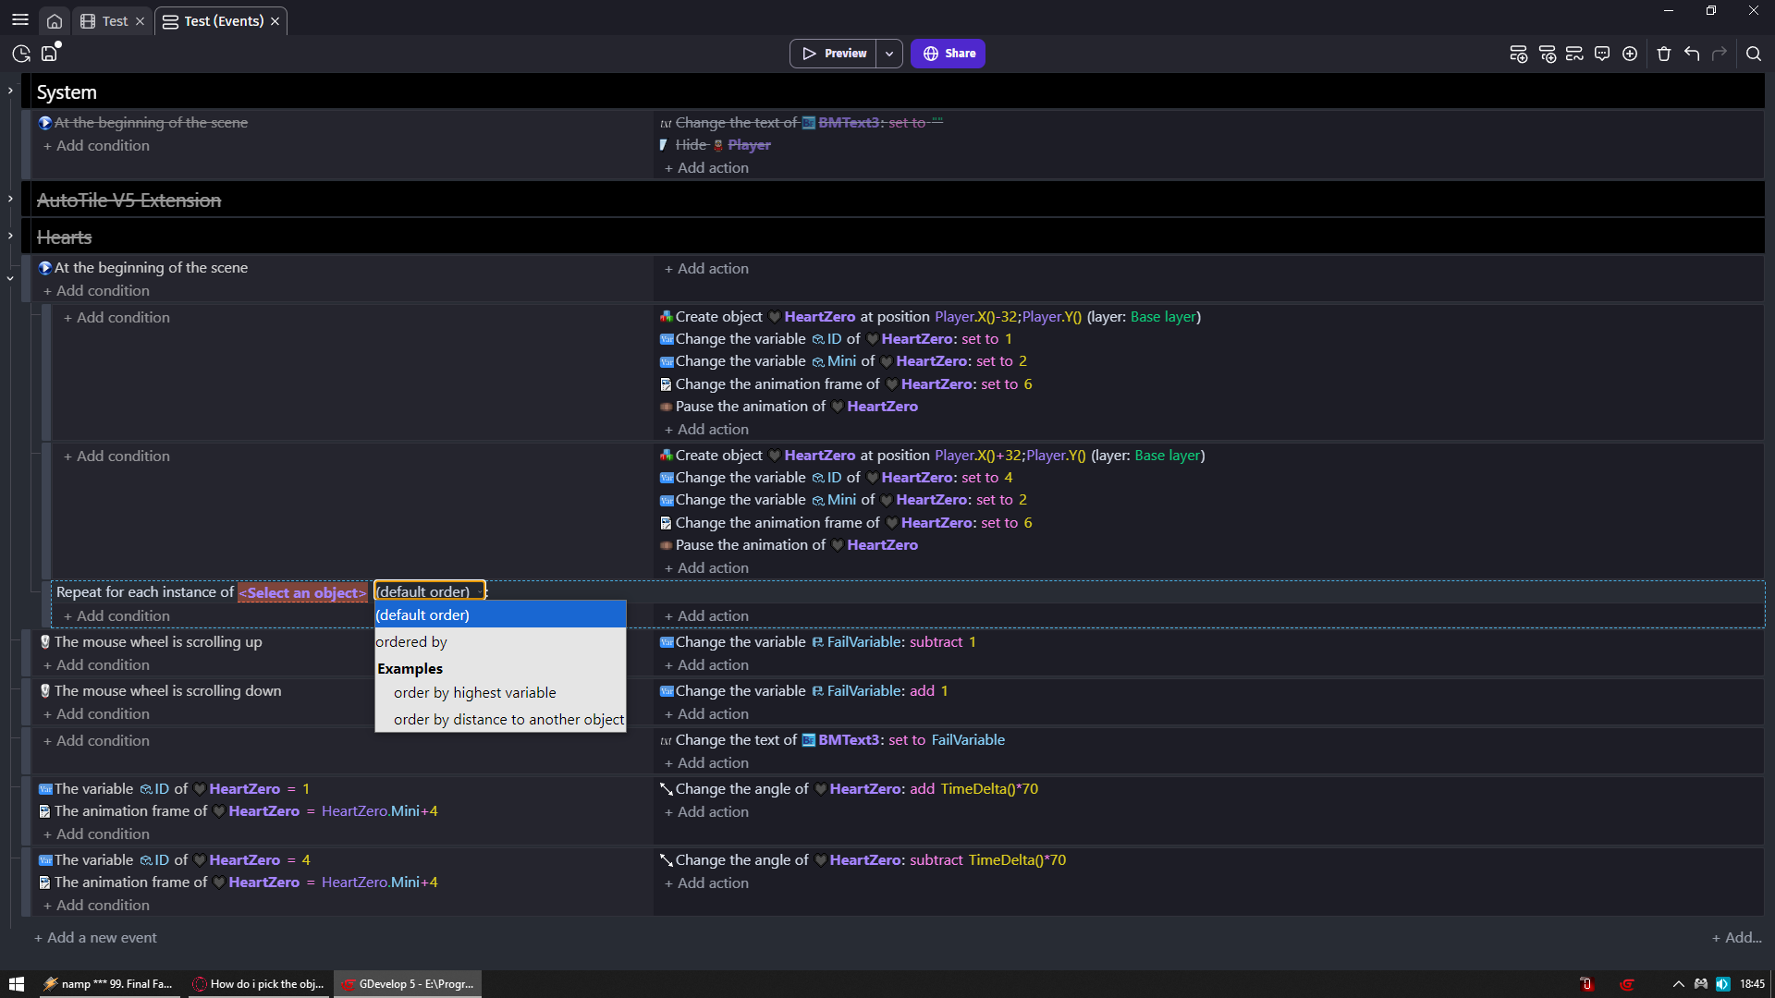1775x998 pixels.
Task: Open search in events
Action: tap(1754, 54)
